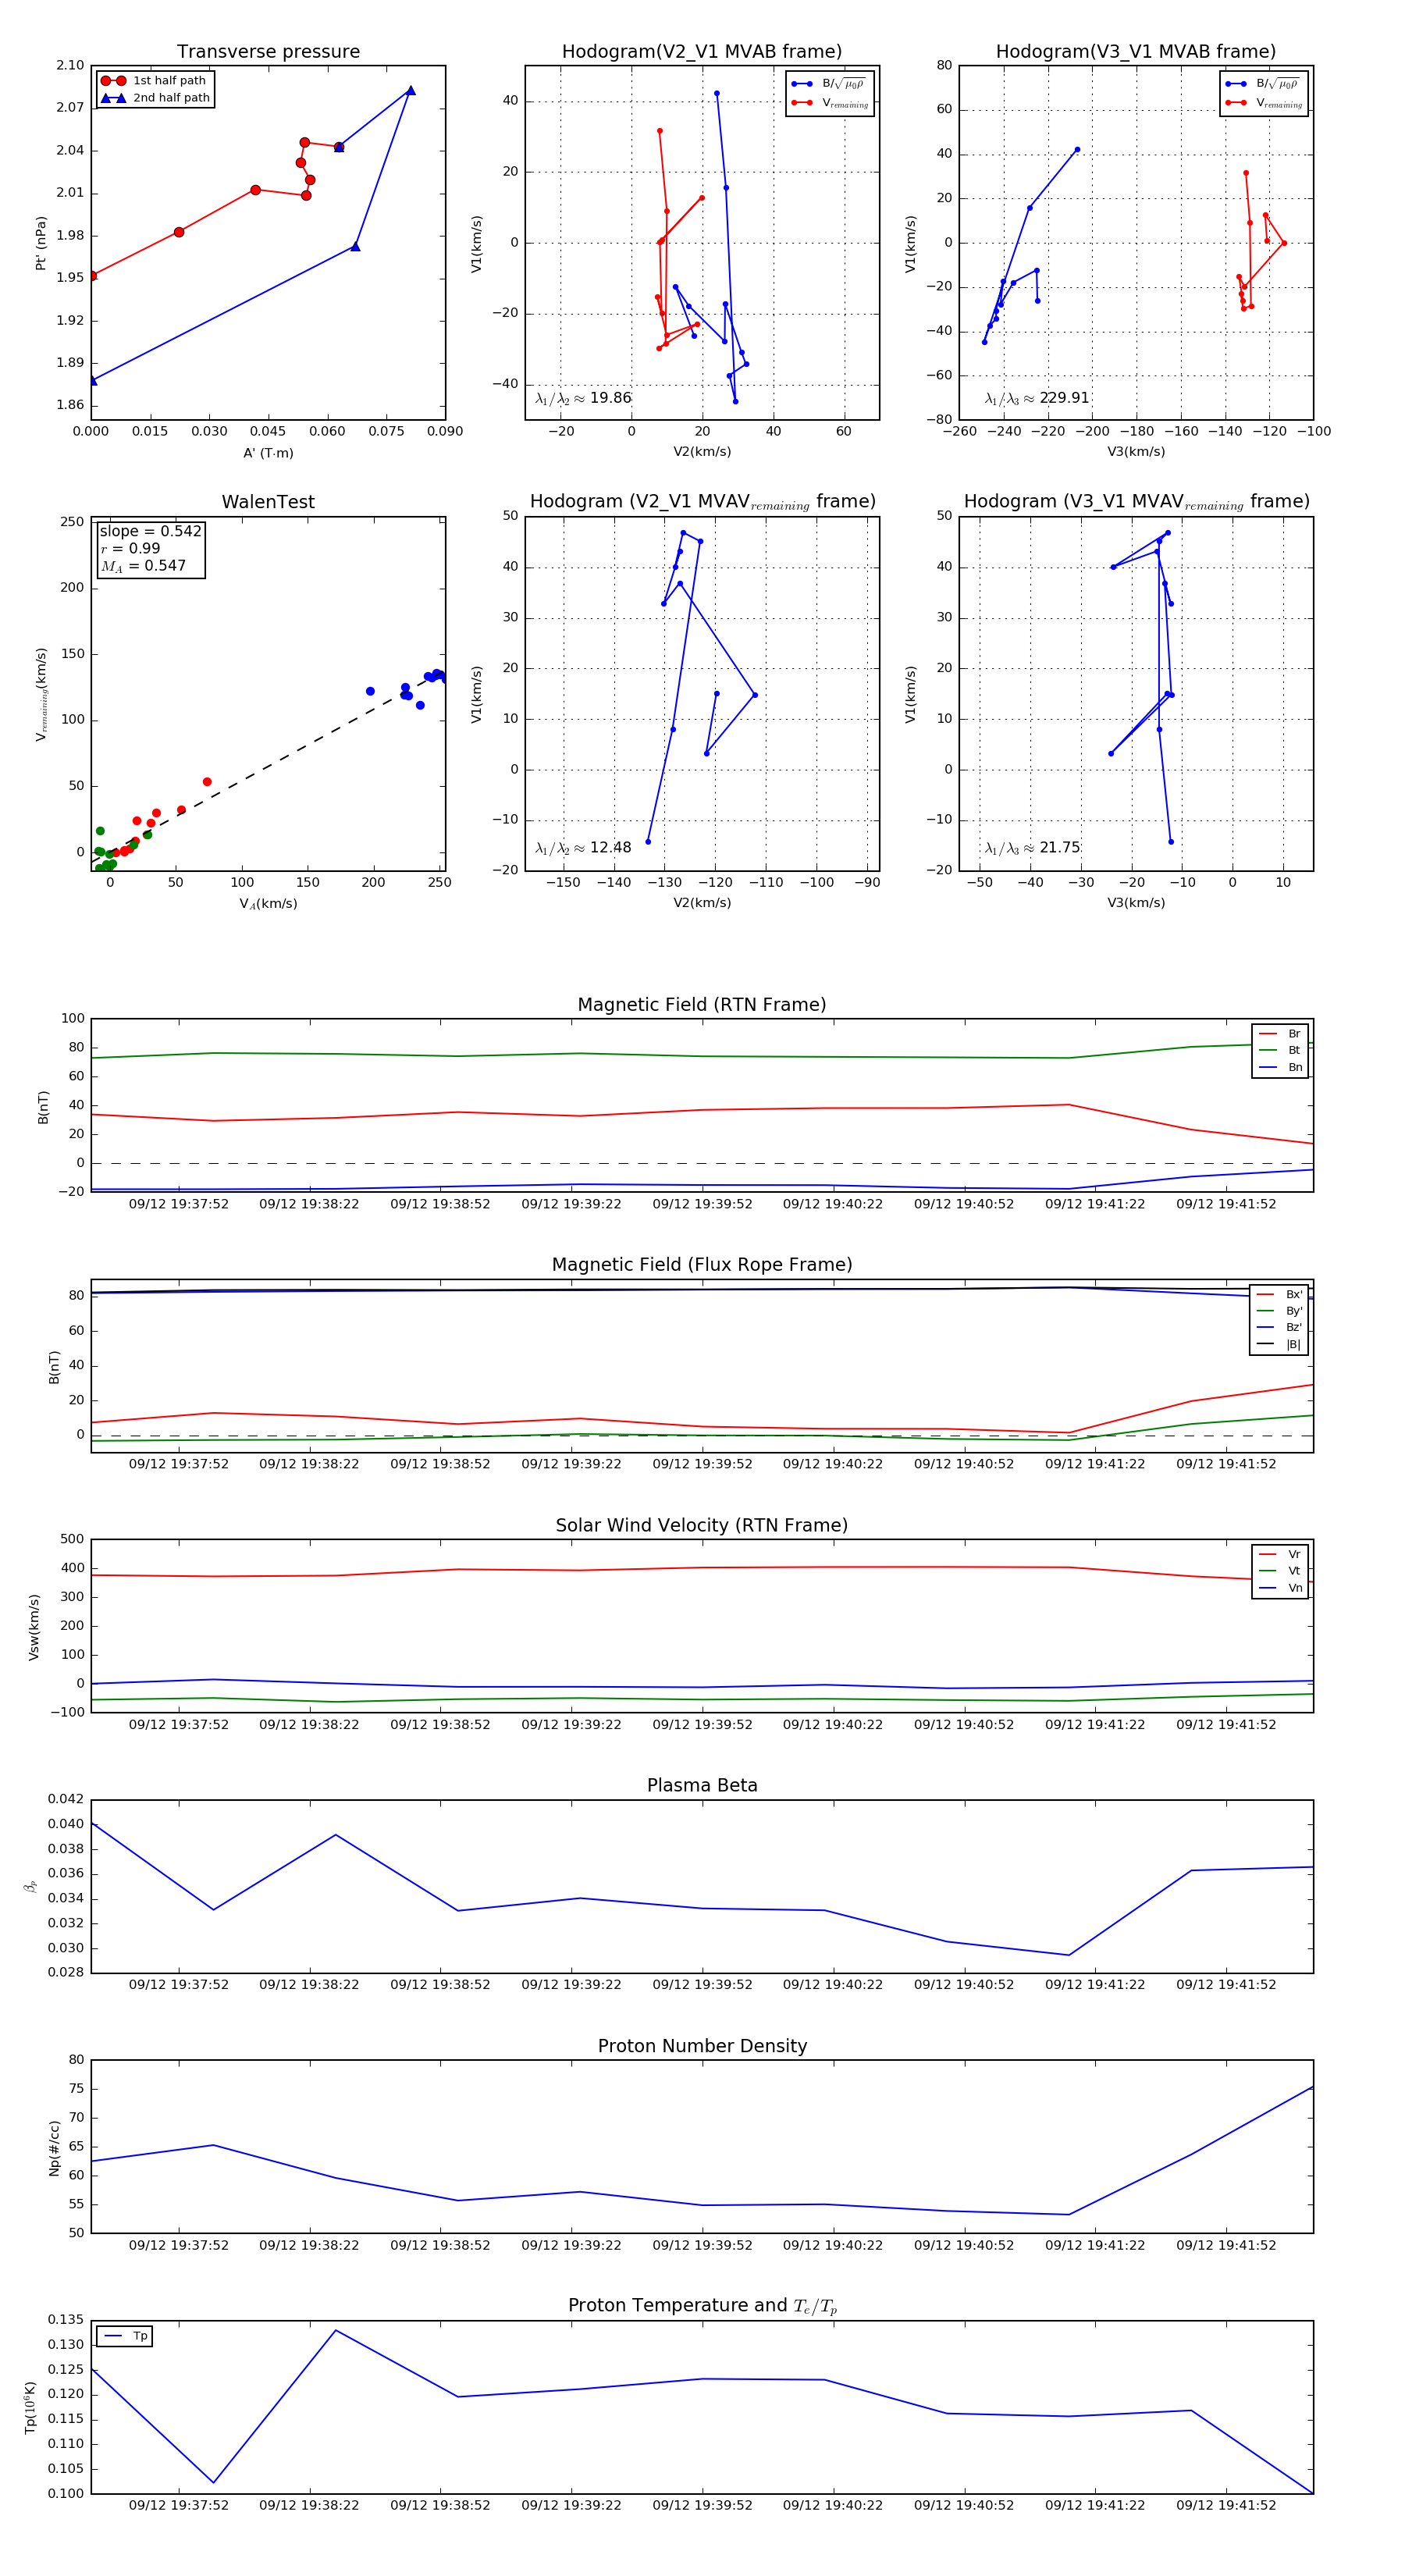Select the 'Vn' legend entry
This screenshot has width=1405, height=2576.
pos(1280,1588)
